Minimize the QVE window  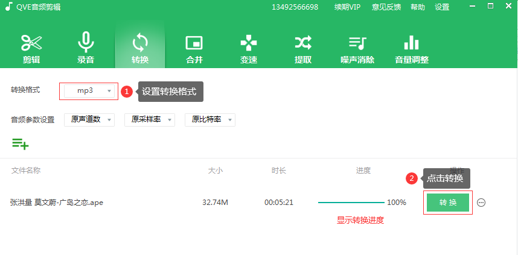point(473,6)
